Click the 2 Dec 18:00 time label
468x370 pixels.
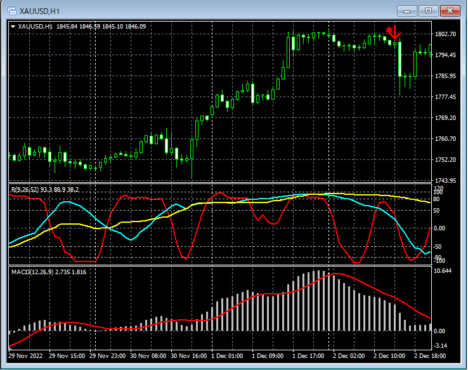pos(430,356)
